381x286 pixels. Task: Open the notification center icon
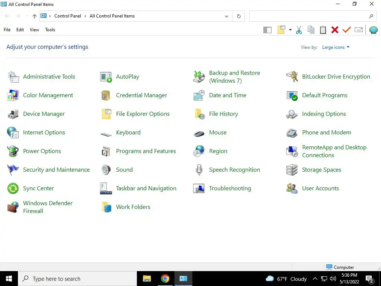click(370, 279)
